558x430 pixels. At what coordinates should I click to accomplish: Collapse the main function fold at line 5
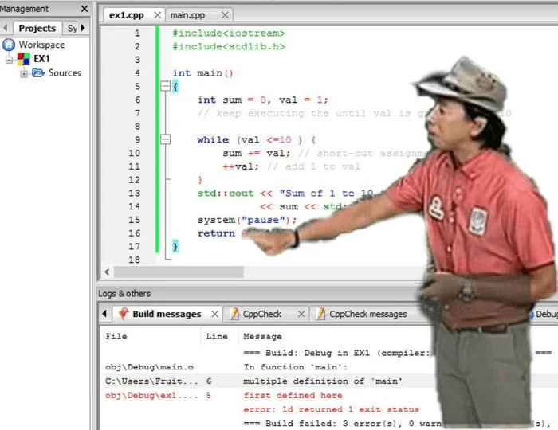165,86
